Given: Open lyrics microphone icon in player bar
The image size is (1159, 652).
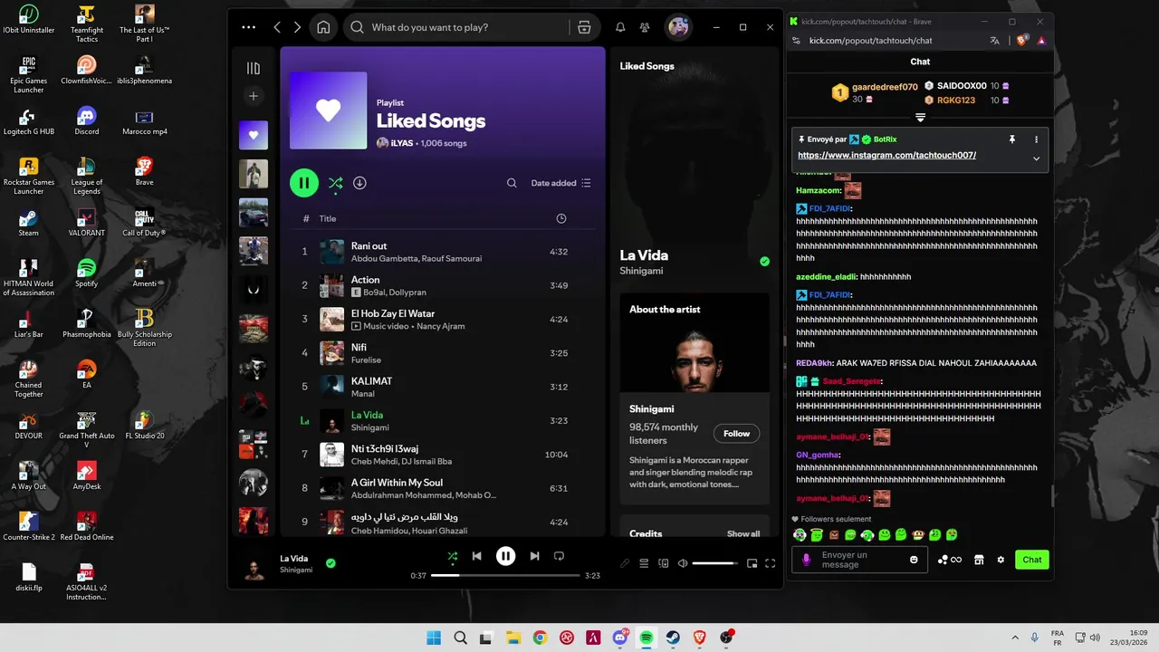Looking at the screenshot, I should [x=625, y=563].
